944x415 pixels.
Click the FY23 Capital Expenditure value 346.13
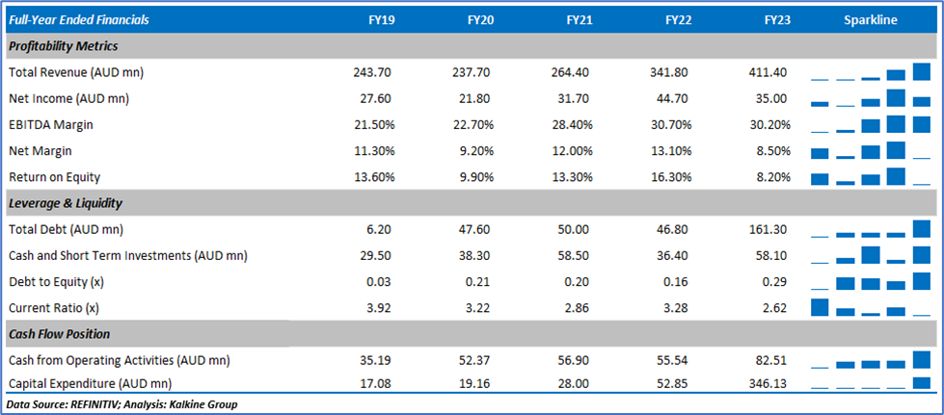pyautogui.click(x=769, y=382)
